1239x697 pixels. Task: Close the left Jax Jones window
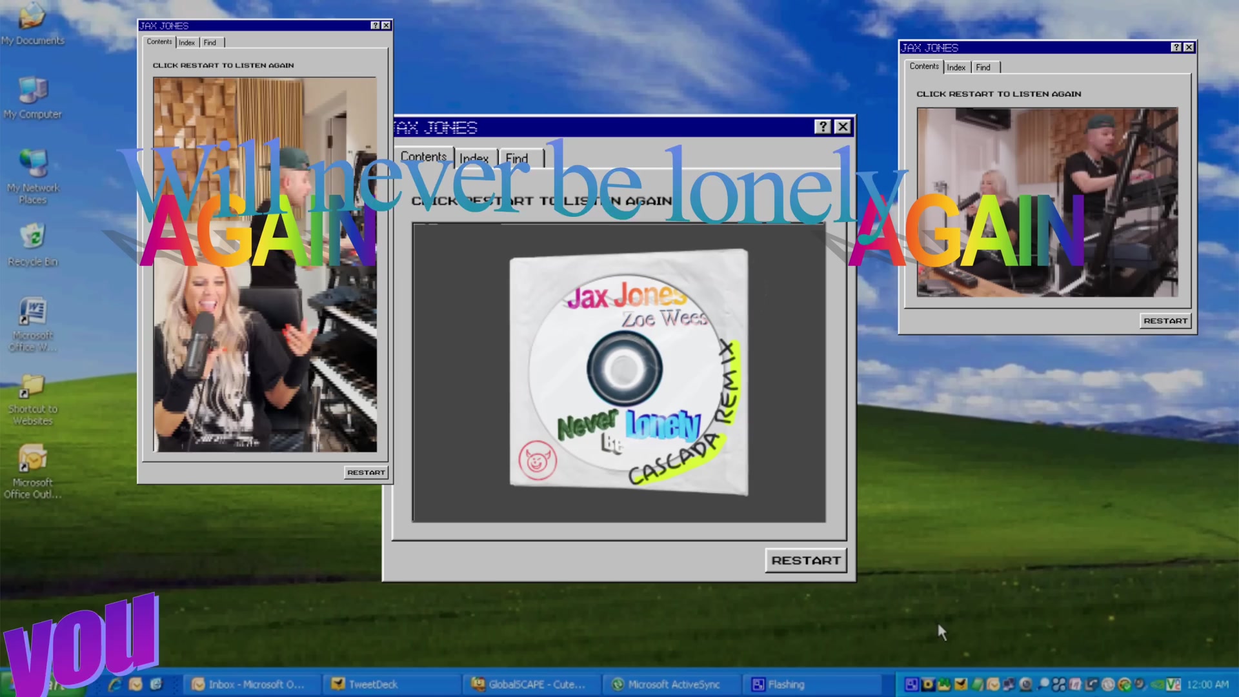(386, 25)
